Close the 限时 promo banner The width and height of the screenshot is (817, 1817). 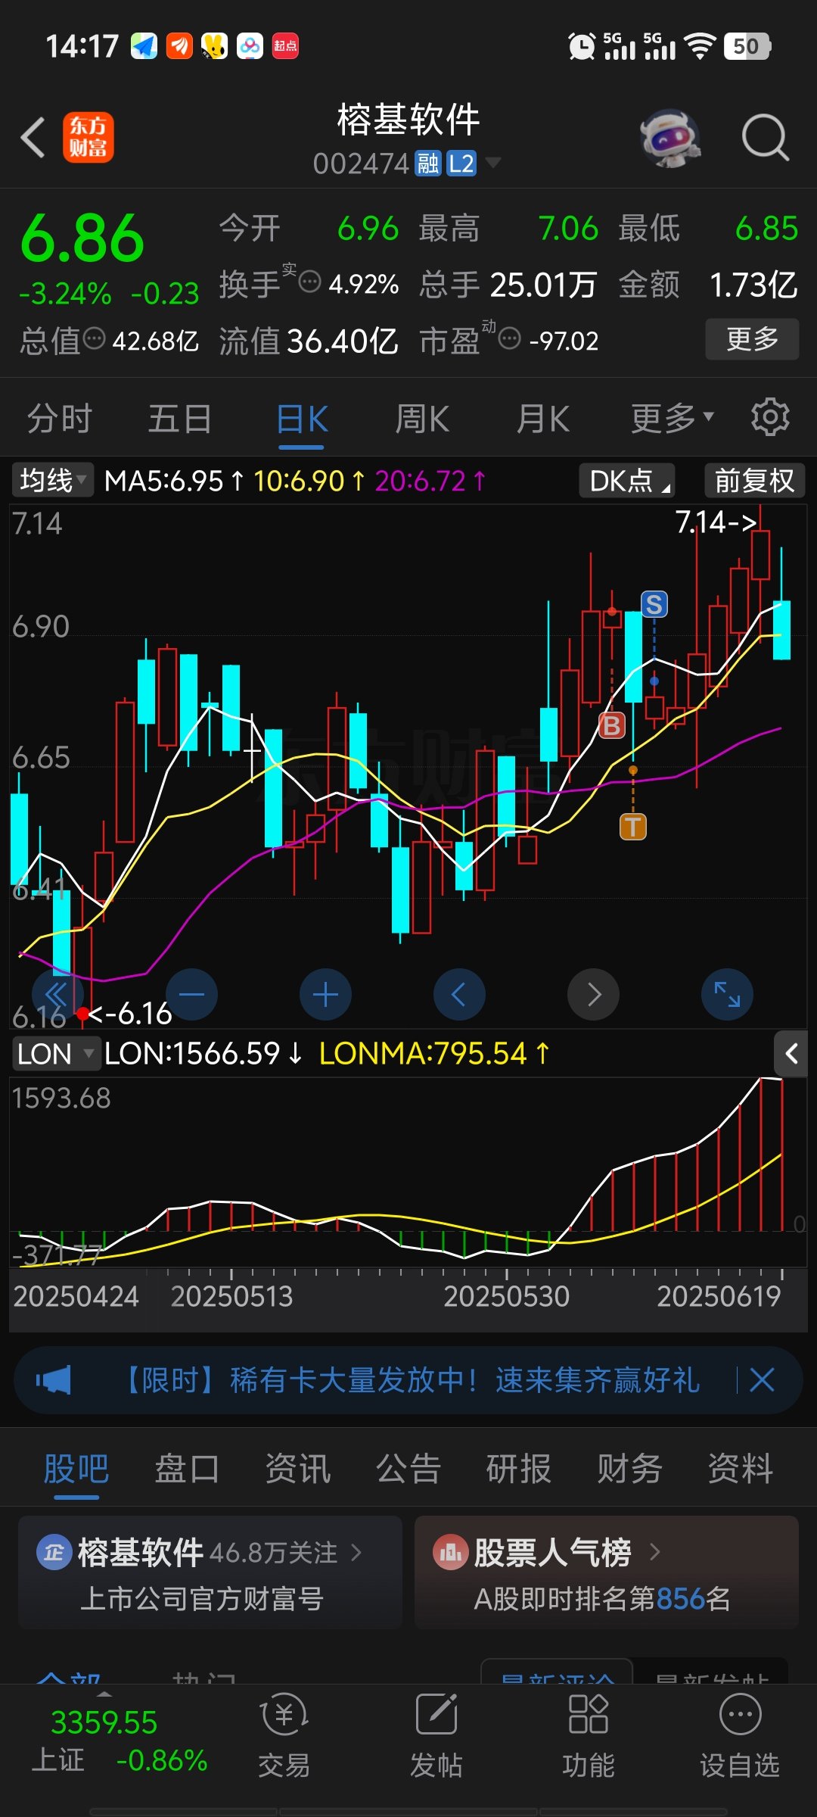pos(762,1380)
